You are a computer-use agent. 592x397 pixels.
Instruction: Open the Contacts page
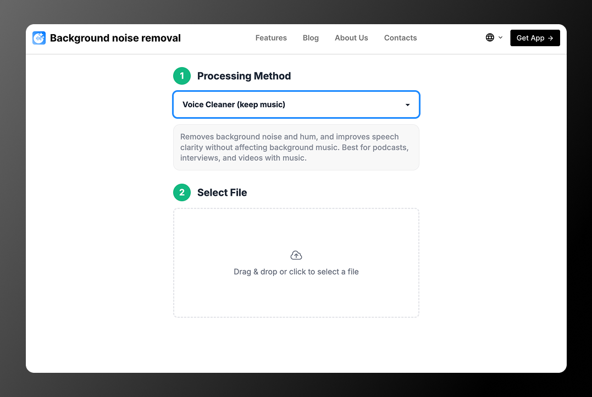tap(400, 38)
